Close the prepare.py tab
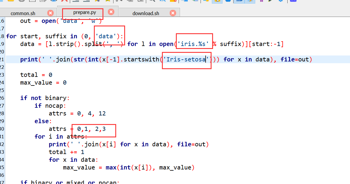The height and width of the screenshot is (184, 350). pos(111,12)
